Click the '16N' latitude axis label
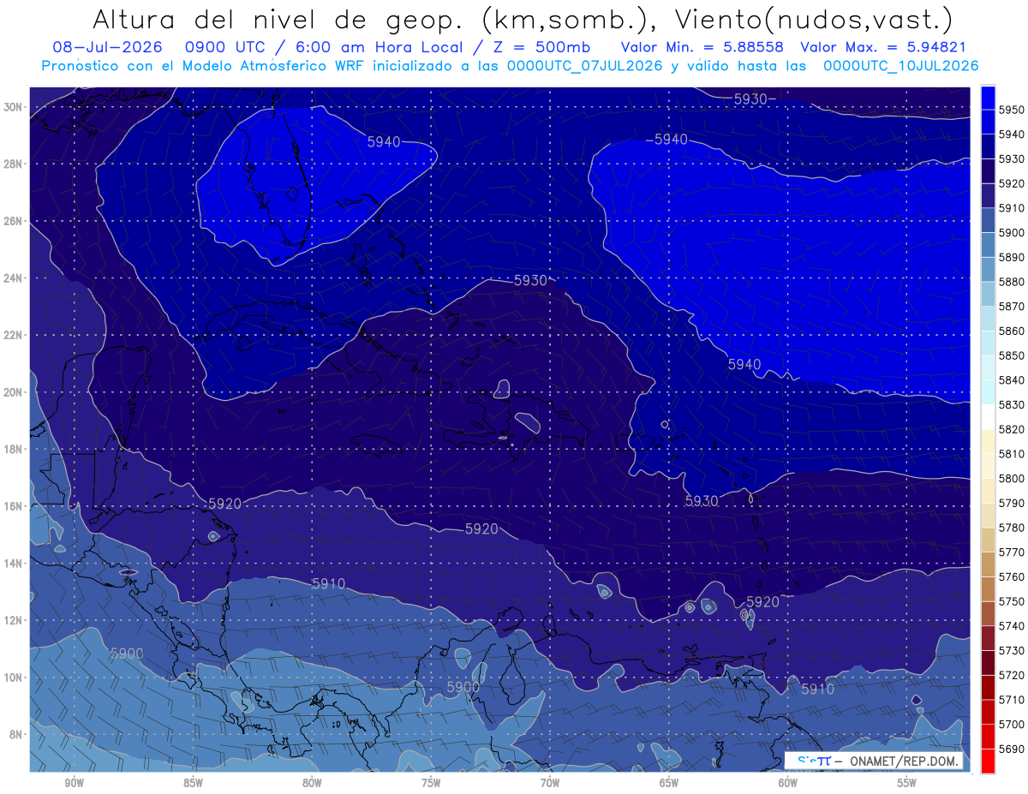This screenshot has height=794, width=1028. (x=13, y=506)
